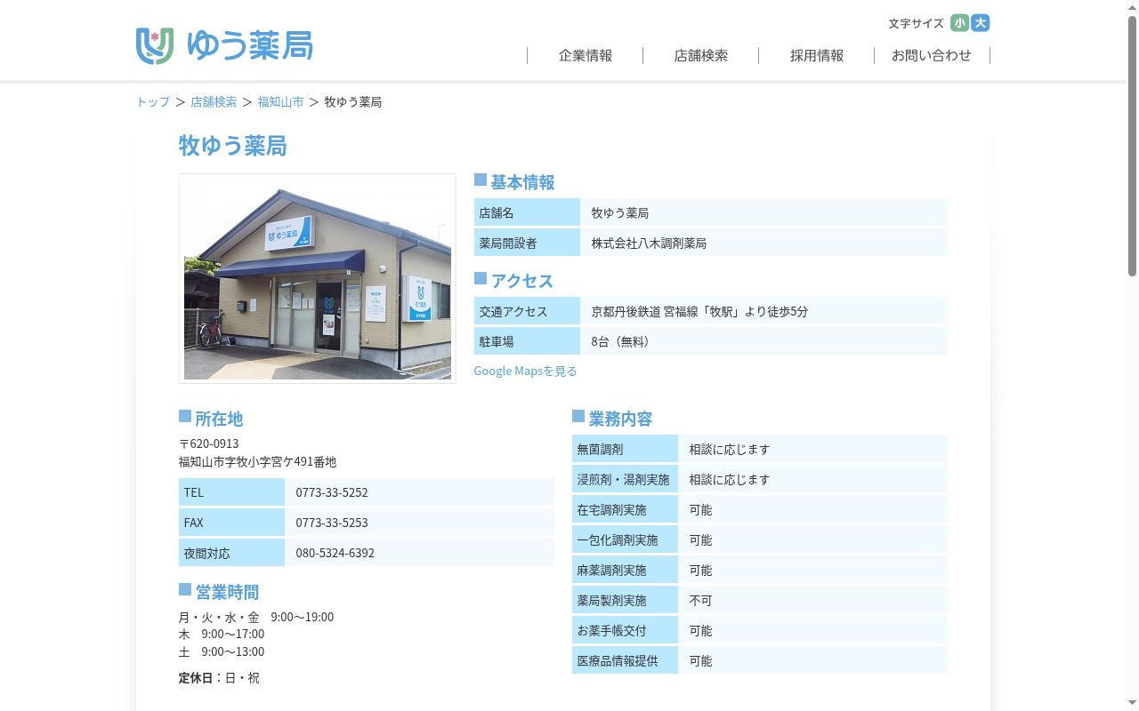
Task: Click 株式会社八木調剤薬局 cell
Action: pos(763,243)
